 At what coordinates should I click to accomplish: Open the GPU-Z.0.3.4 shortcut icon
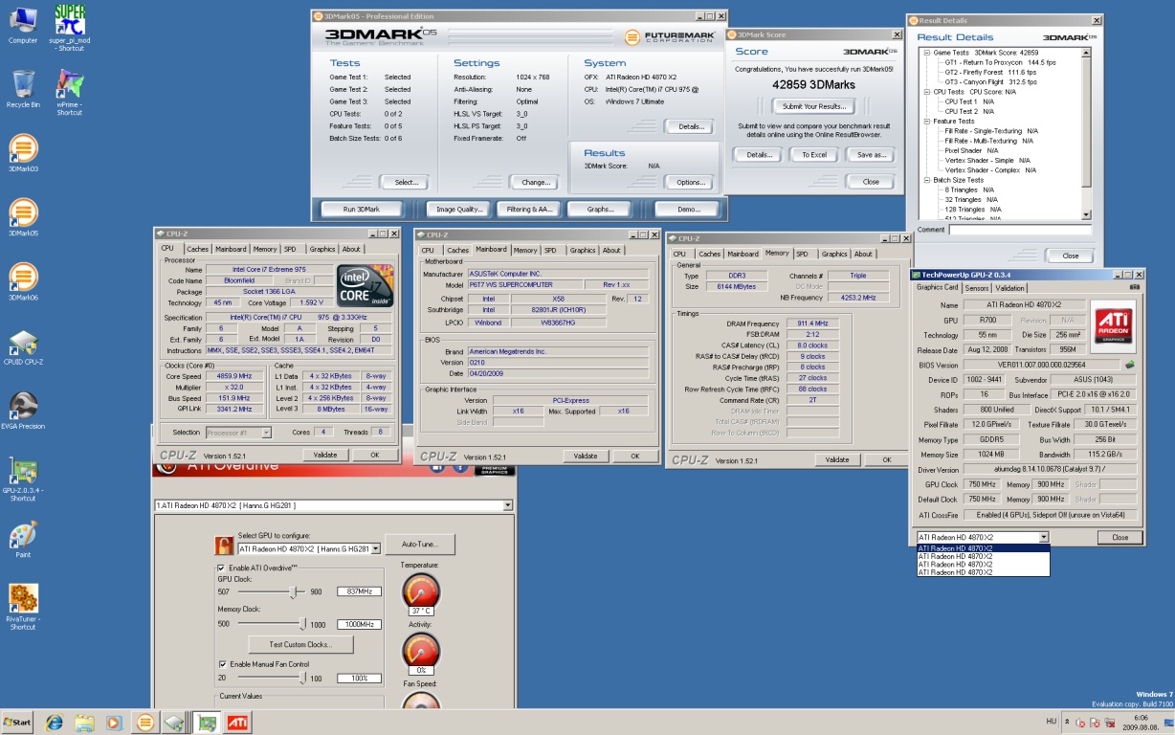(x=23, y=471)
